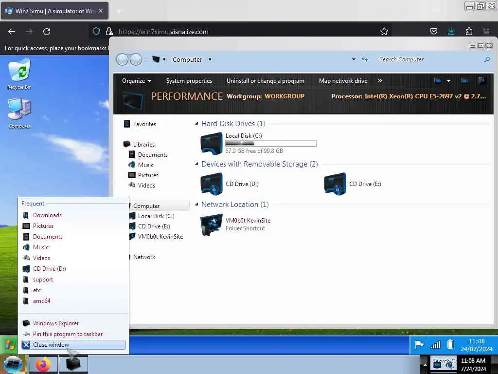Click the change view icon in toolbar
The height and width of the screenshot is (374, 498).
(438, 81)
